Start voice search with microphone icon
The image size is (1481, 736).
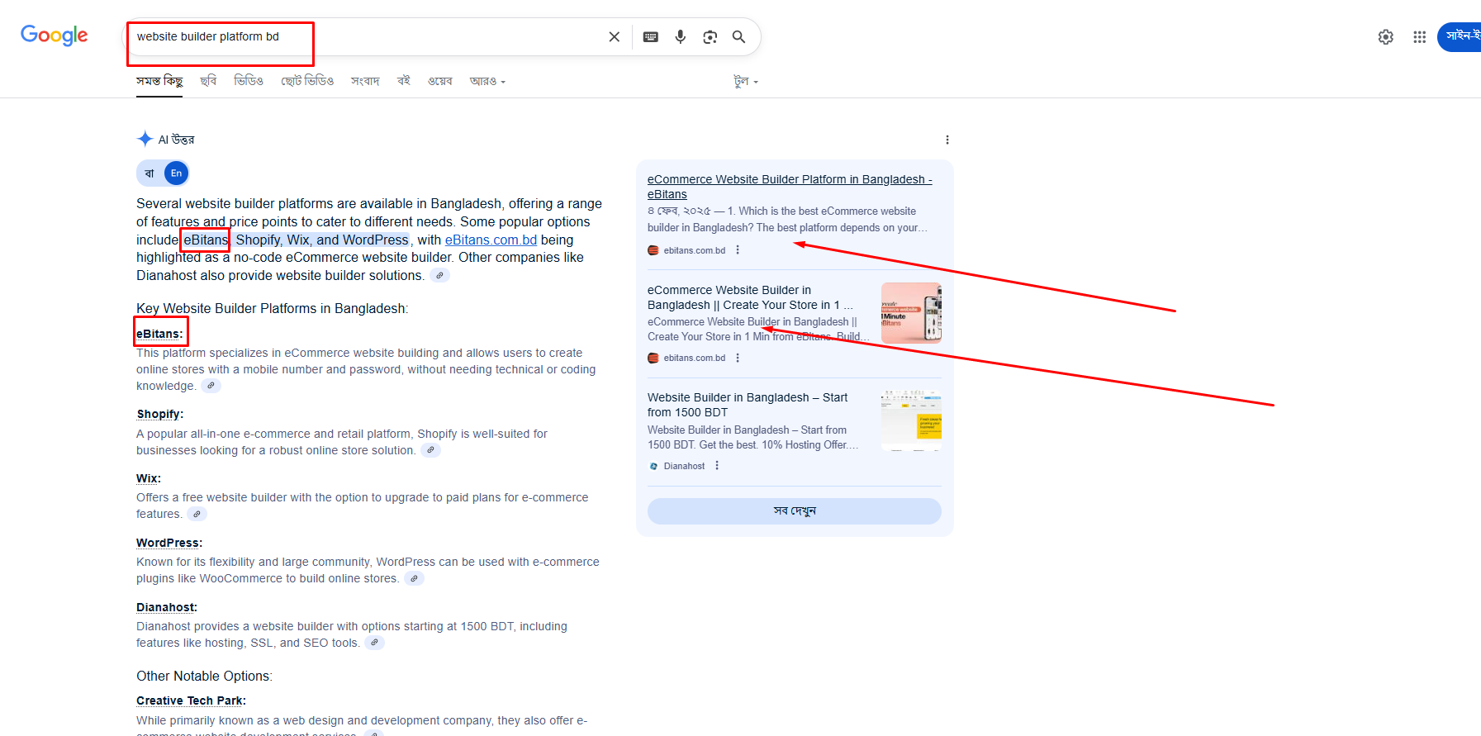(681, 37)
